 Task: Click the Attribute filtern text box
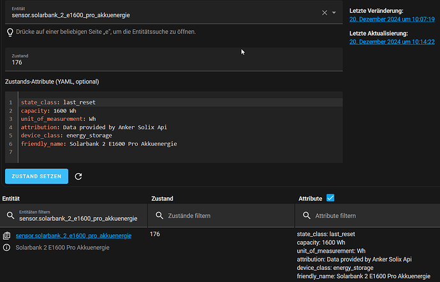pos(373,216)
